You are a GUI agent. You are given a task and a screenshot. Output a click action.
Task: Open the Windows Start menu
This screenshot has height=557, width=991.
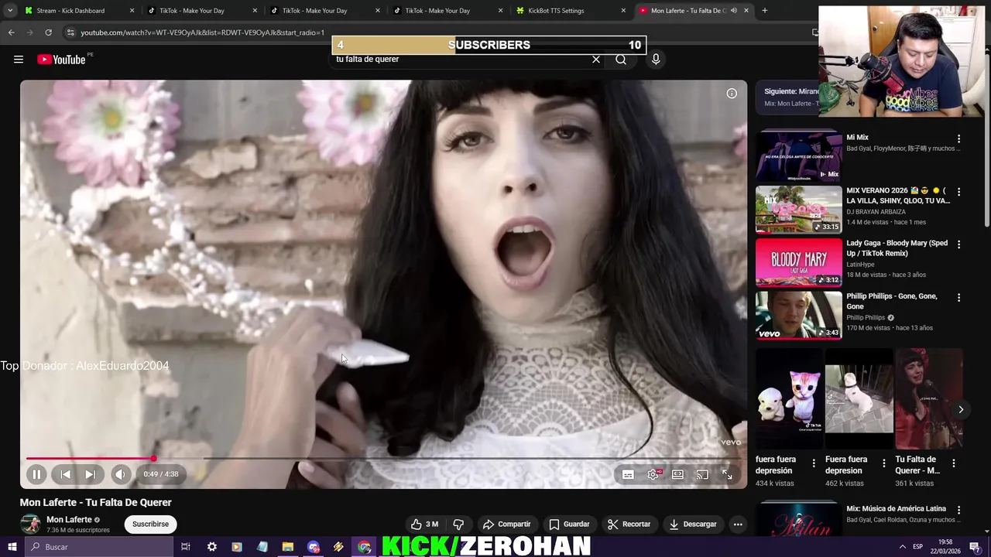tap(12, 547)
